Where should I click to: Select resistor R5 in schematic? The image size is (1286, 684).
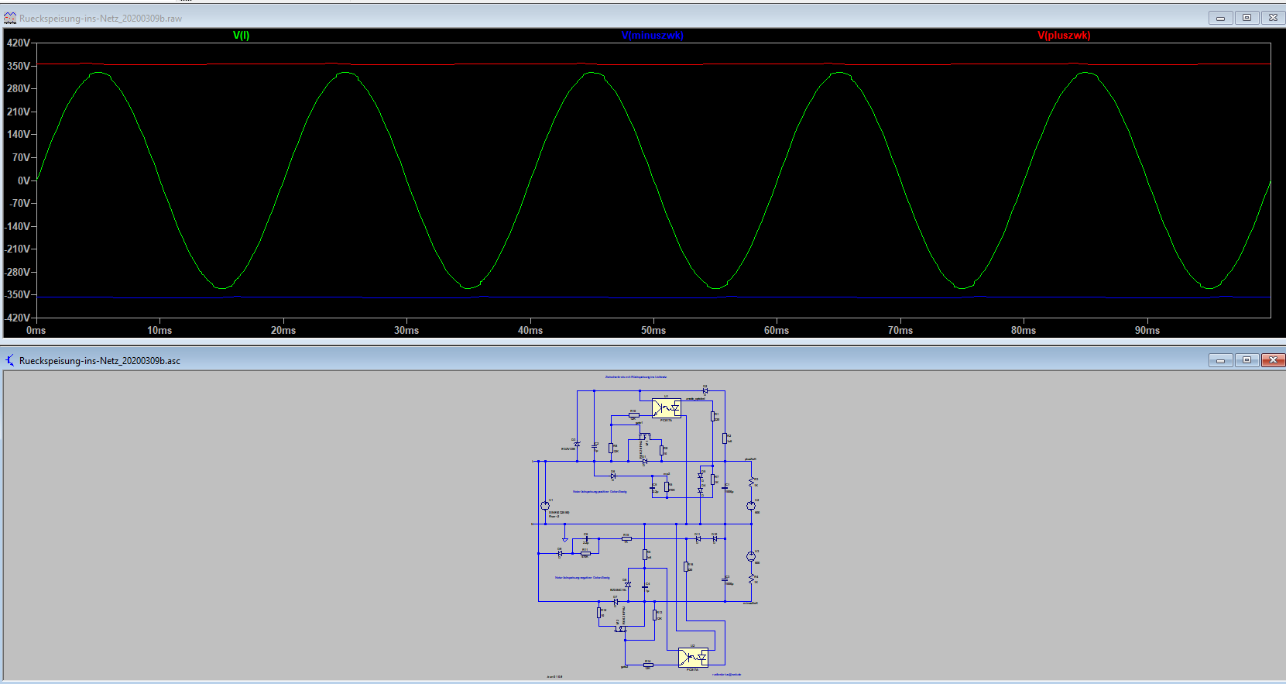[667, 486]
